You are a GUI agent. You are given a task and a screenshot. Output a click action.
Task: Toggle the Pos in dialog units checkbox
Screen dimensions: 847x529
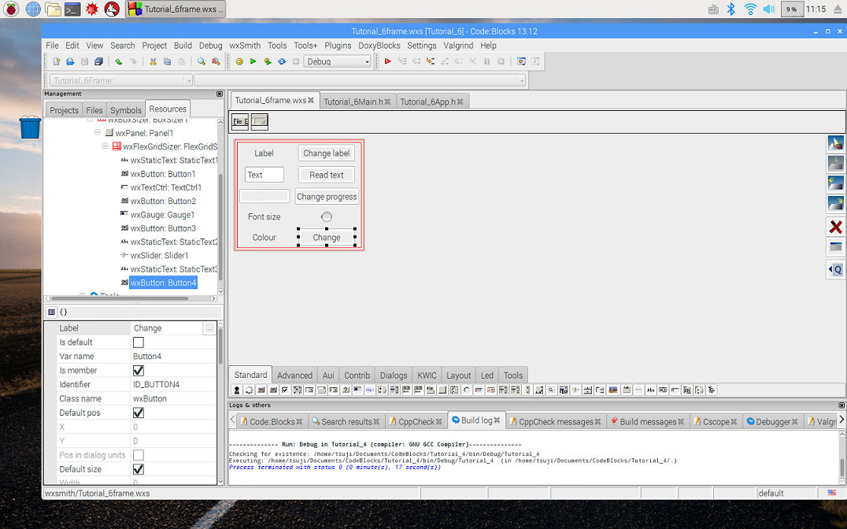click(139, 455)
